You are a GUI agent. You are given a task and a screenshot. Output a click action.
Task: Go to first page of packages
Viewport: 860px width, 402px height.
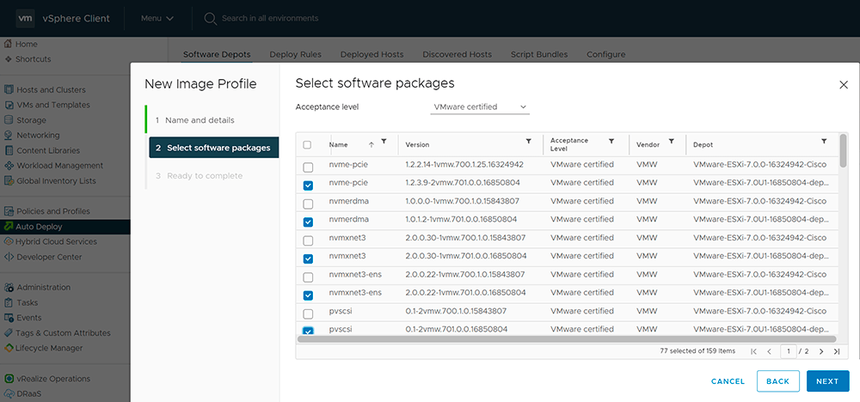pyautogui.click(x=754, y=351)
